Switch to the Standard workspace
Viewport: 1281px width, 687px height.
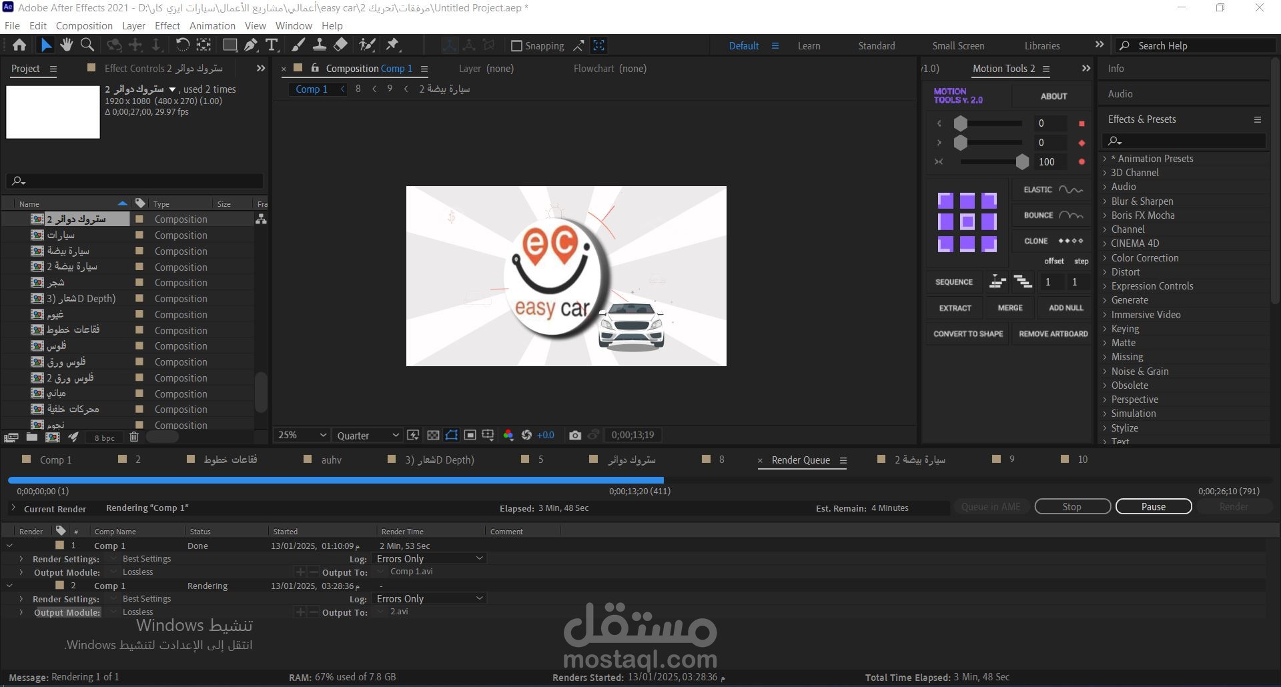coord(877,46)
